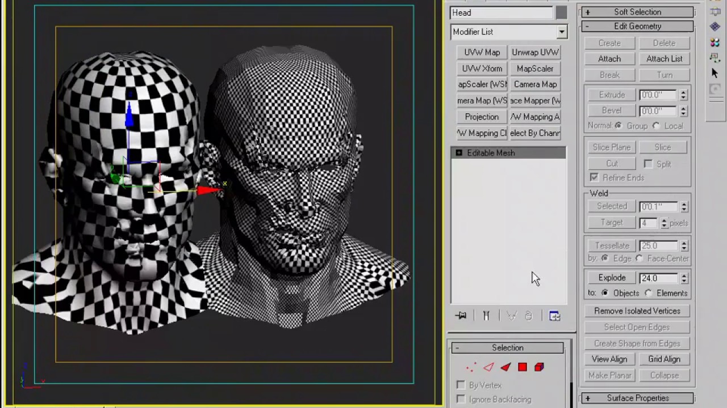The height and width of the screenshot is (408, 727).
Task: Open the object color swatch beside Head
Action: pos(561,12)
